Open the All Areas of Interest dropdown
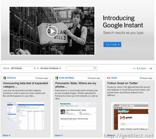 coord(51,68)
